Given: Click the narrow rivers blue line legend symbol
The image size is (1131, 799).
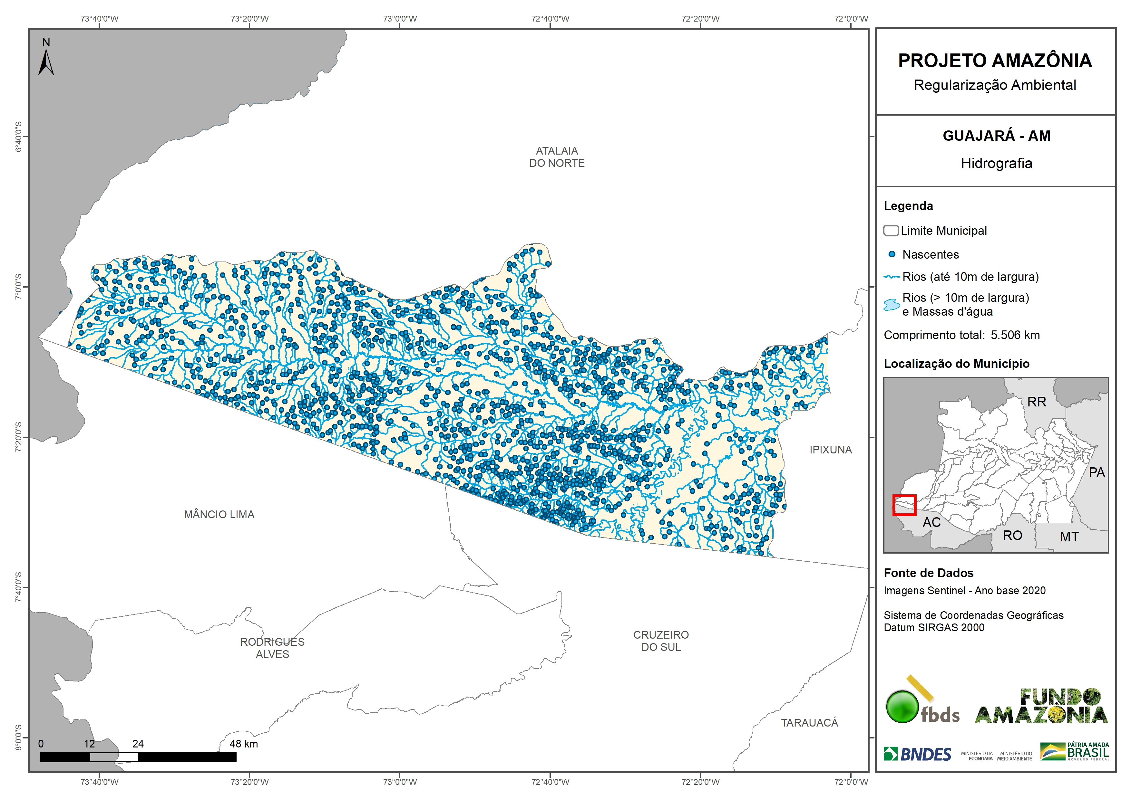Looking at the screenshot, I should coord(892,277).
